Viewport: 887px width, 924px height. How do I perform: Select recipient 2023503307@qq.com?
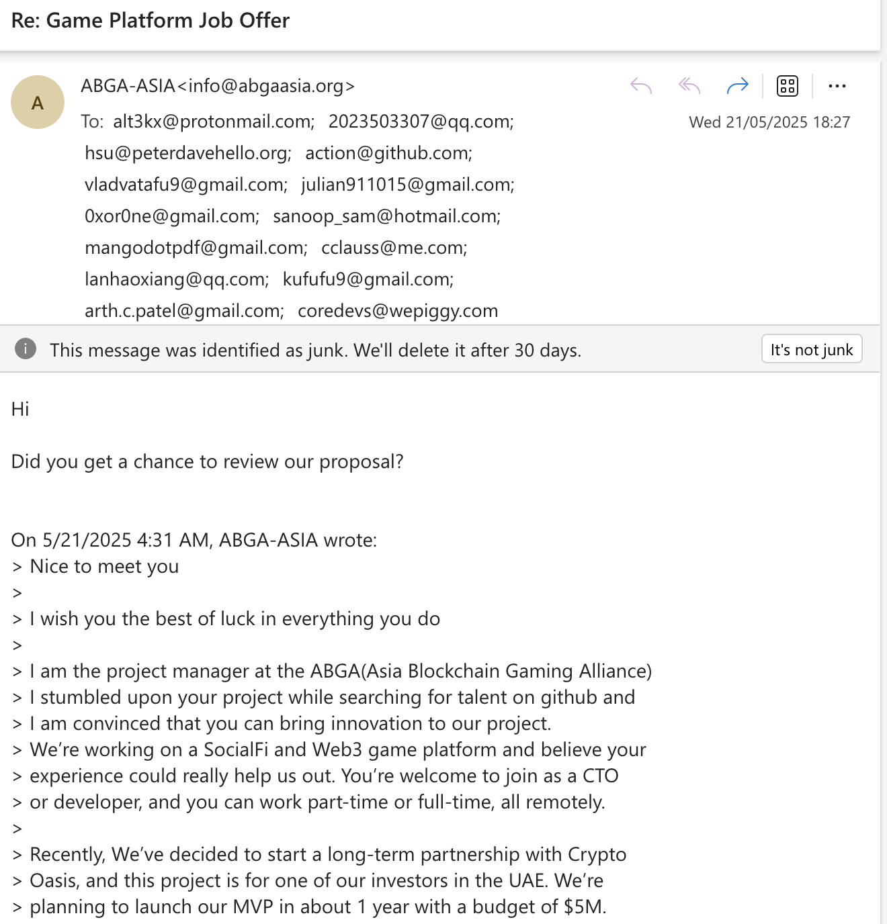pos(421,122)
